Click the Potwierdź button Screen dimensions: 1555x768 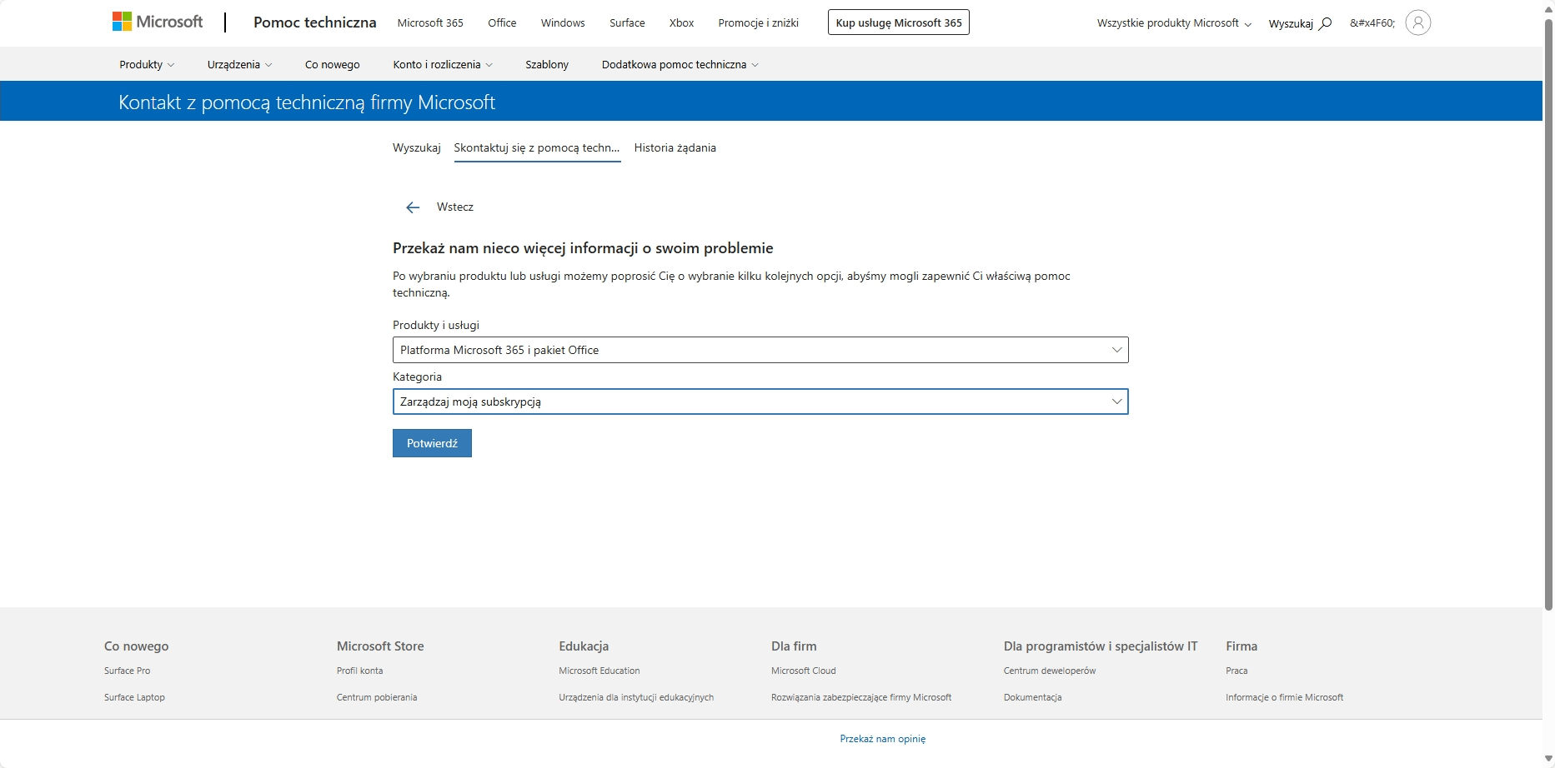[432, 443]
